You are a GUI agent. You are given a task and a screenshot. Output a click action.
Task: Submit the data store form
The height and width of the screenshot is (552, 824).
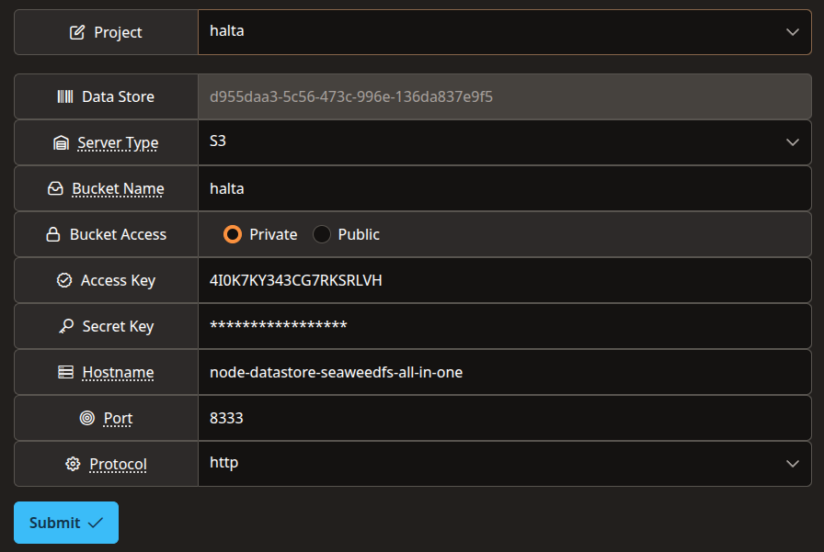(66, 523)
